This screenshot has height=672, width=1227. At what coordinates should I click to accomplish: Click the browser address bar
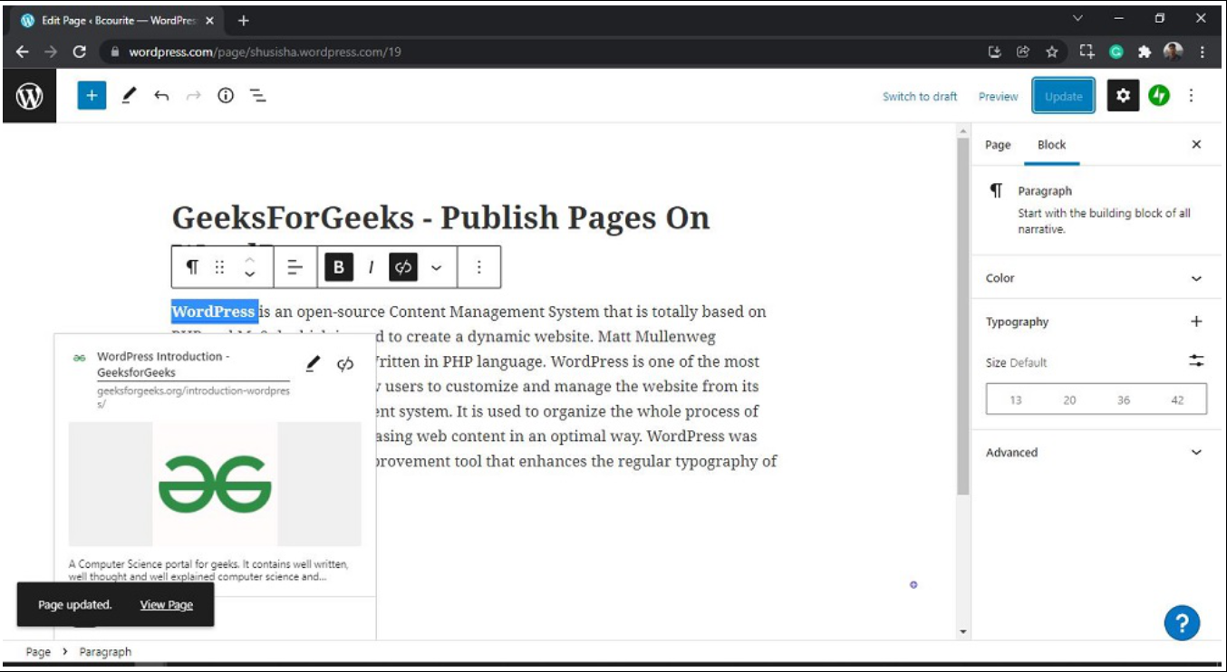pos(544,52)
